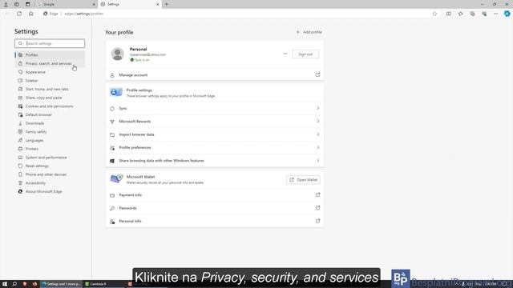Click the Passwords label
The height and width of the screenshot is (288, 513).
point(128,208)
